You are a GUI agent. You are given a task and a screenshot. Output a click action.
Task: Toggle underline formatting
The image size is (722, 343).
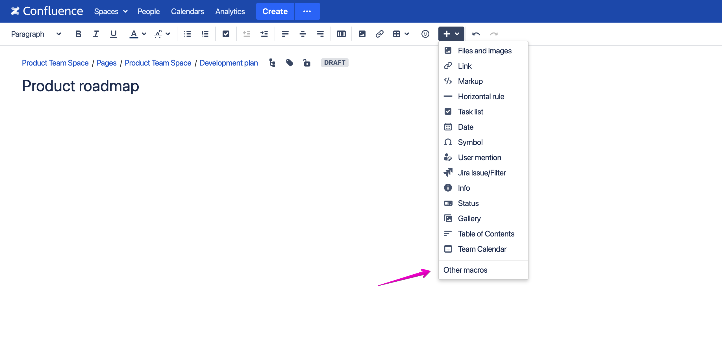113,34
